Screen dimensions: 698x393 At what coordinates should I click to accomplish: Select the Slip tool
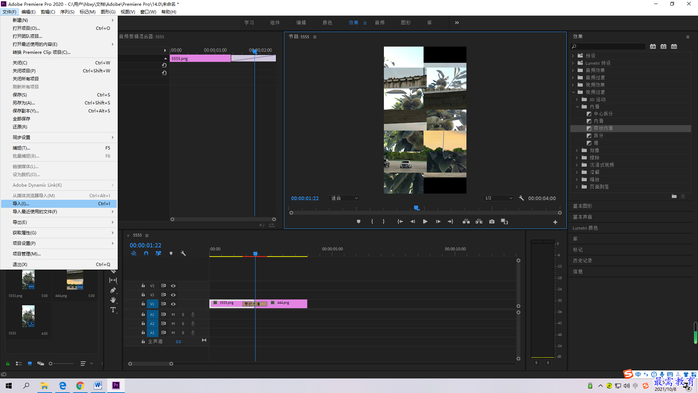[x=113, y=280]
